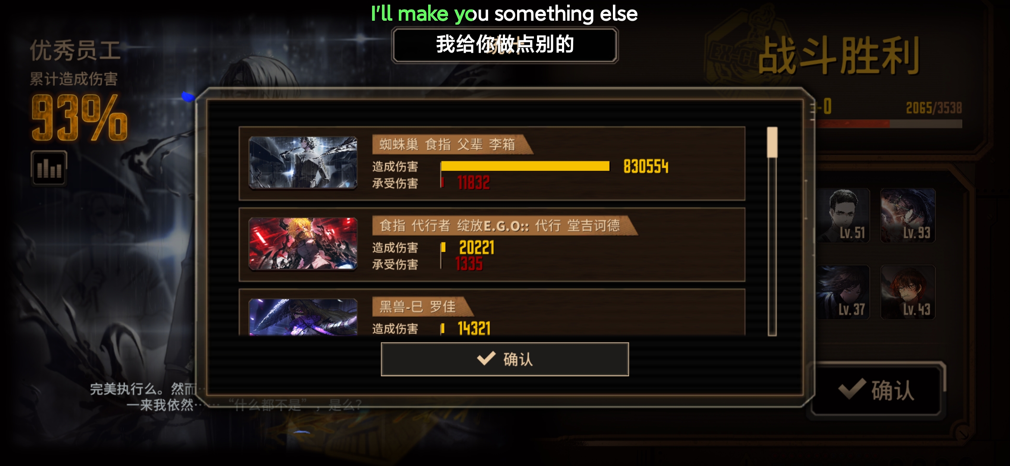This screenshot has width=1010, height=466.
Task: Click the 93% cumulative damage figure
Action: [79, 118]
